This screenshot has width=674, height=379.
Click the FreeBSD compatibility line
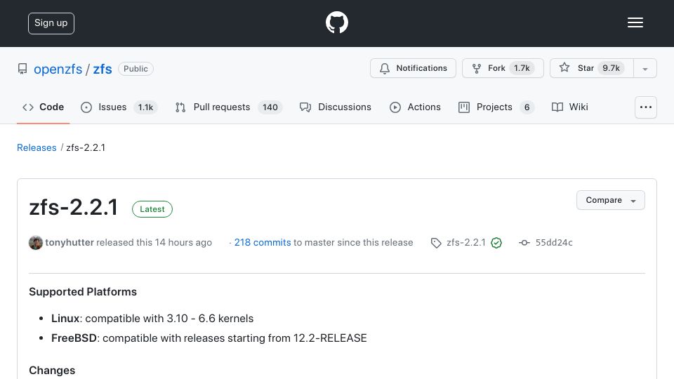tap(209, 338)
